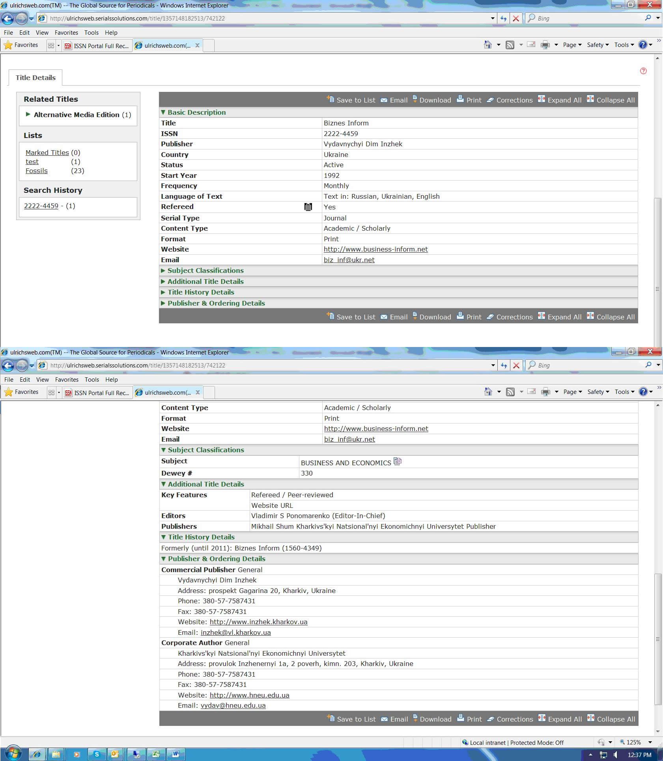
Task: Click the Read Mail icon in the lower window toolbar
Action: (532, 392)
